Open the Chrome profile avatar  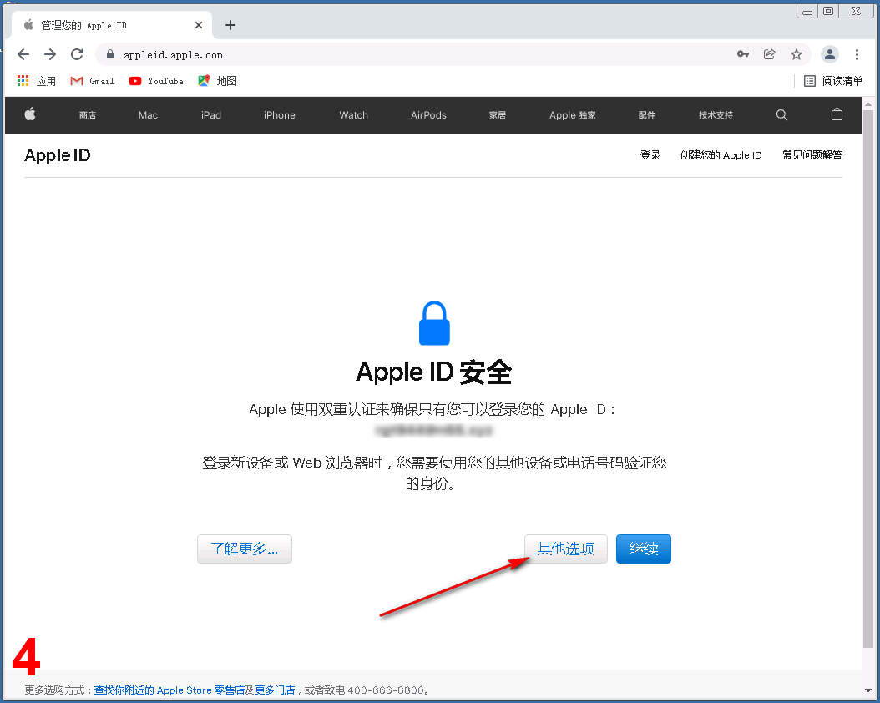click(830, 54)
